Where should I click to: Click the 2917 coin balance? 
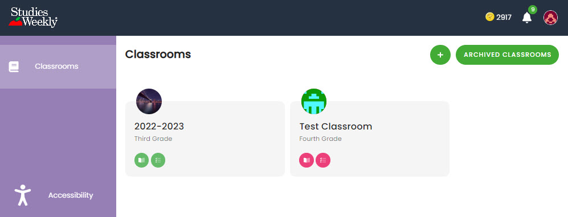pos(504,18)
